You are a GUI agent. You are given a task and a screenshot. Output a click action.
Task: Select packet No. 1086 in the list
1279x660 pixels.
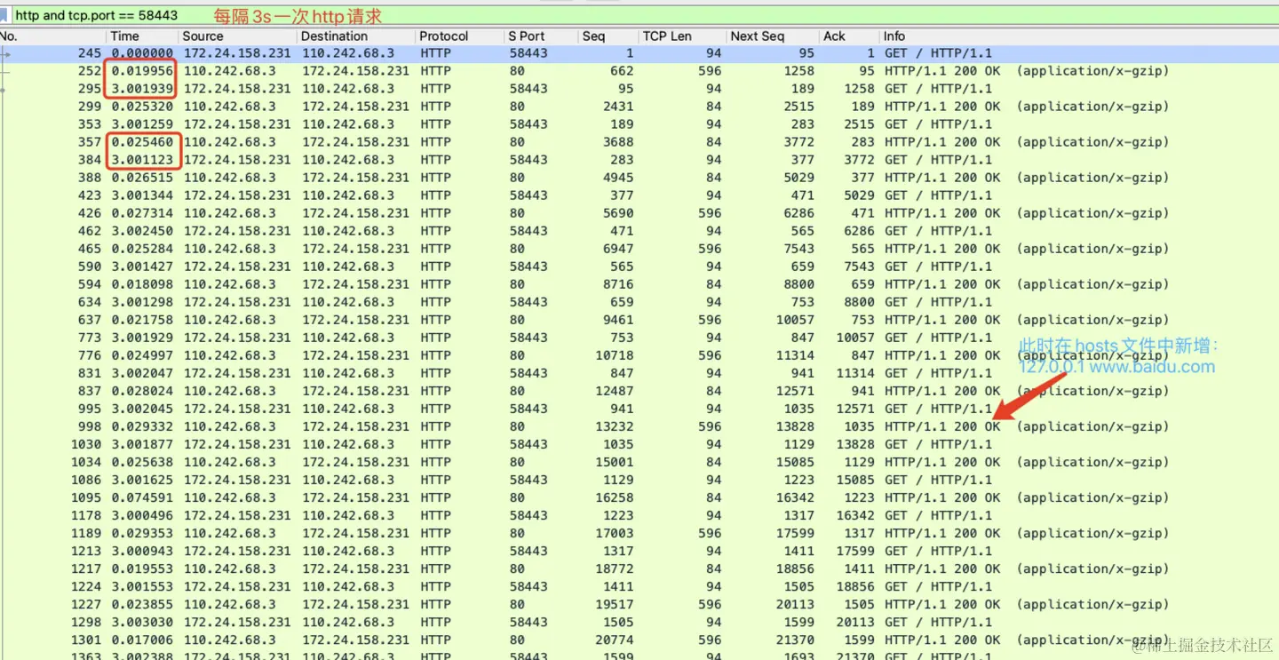pyautogui.click(x=639, y=480)
